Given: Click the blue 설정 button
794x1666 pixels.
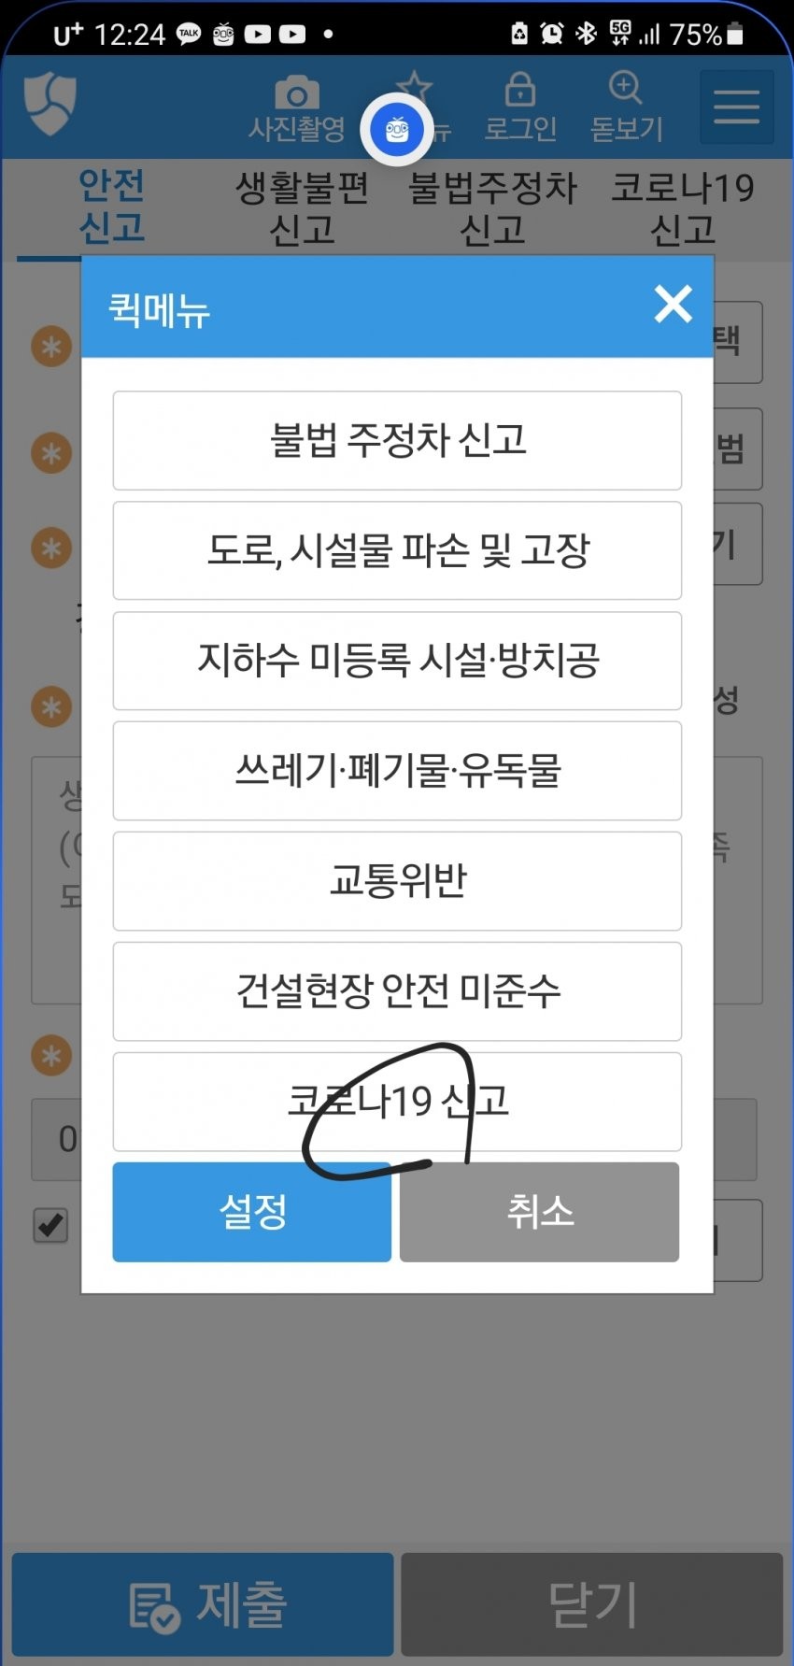Looking at the screenshot, I should tap(252, 1212).
